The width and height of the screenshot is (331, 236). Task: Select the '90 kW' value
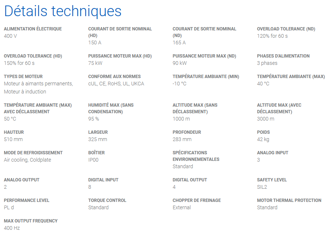180,63
